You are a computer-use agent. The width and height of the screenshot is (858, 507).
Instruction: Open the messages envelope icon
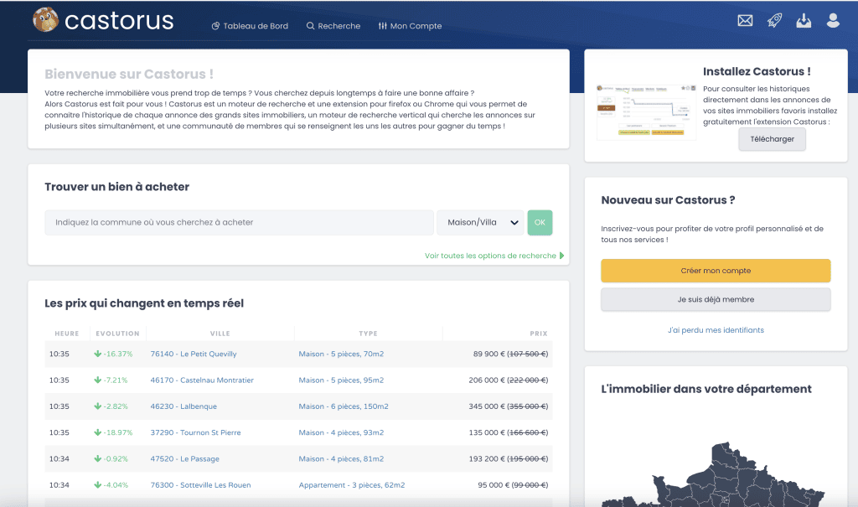745,20
